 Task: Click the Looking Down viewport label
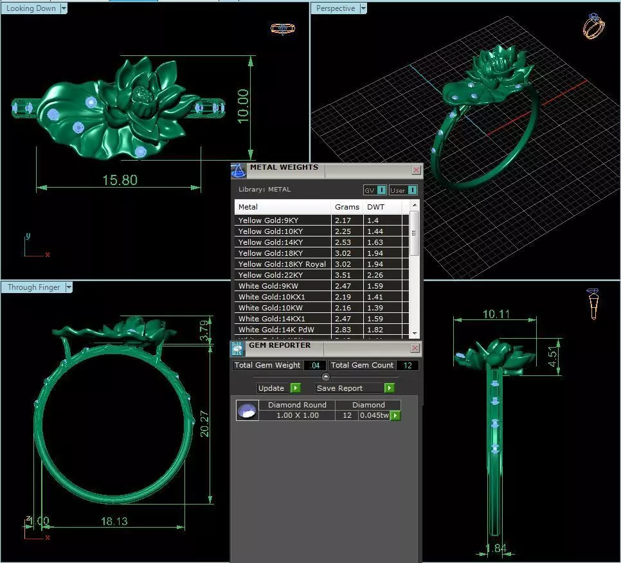pos(31,8)
